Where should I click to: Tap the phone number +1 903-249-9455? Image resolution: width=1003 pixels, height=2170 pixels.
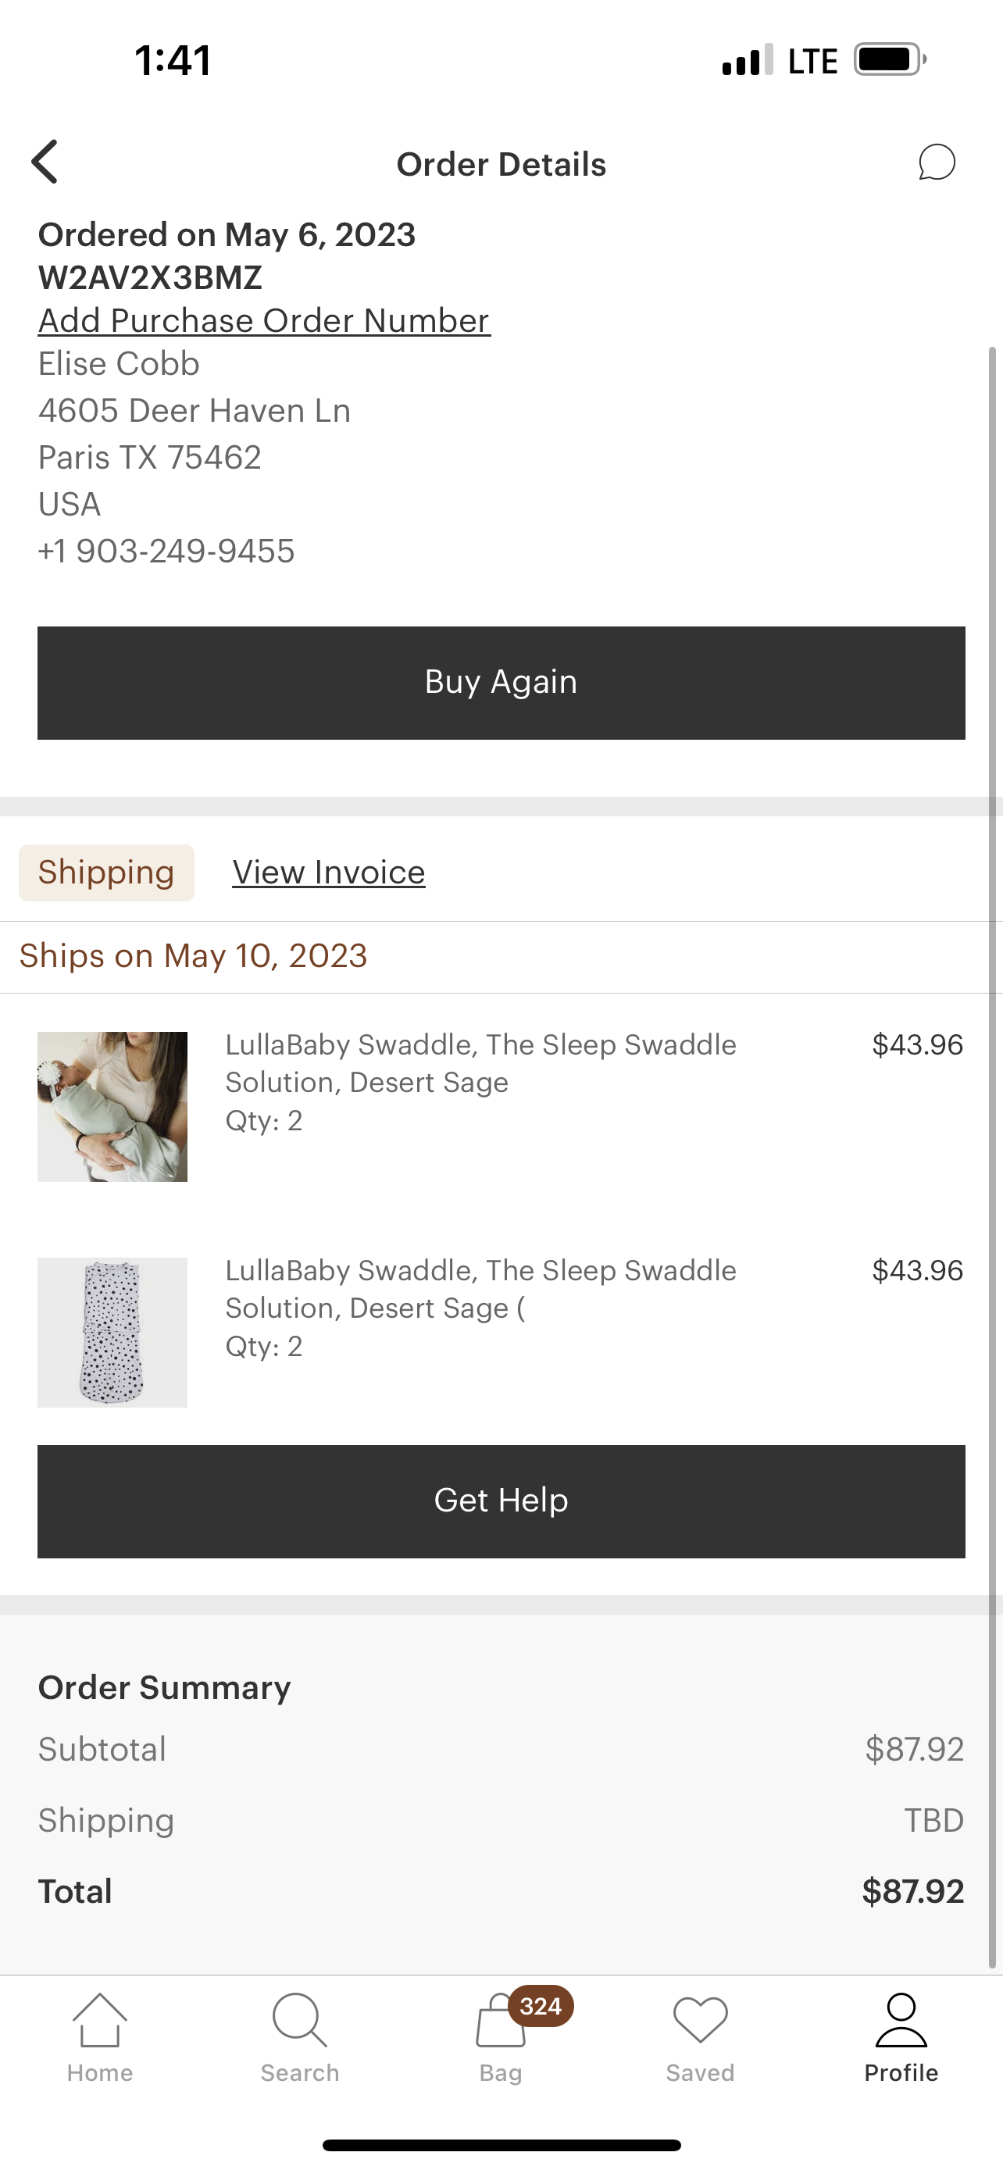pyautogui.click(x=166, y=551)
